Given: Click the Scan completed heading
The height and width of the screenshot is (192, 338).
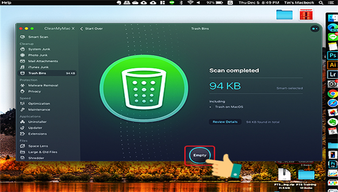Looking at the screenshot, I should (234, 70).
